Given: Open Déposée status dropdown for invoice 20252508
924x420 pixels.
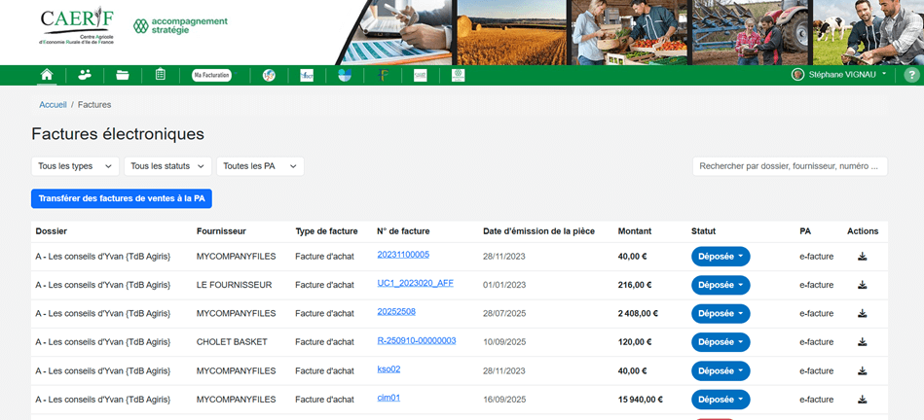Looking at the screenshot, I should click(721, 314).
